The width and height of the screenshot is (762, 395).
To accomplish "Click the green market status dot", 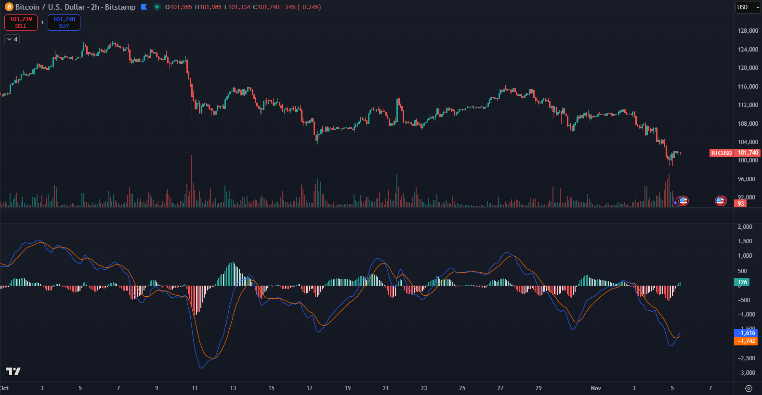I will point(157,7).
